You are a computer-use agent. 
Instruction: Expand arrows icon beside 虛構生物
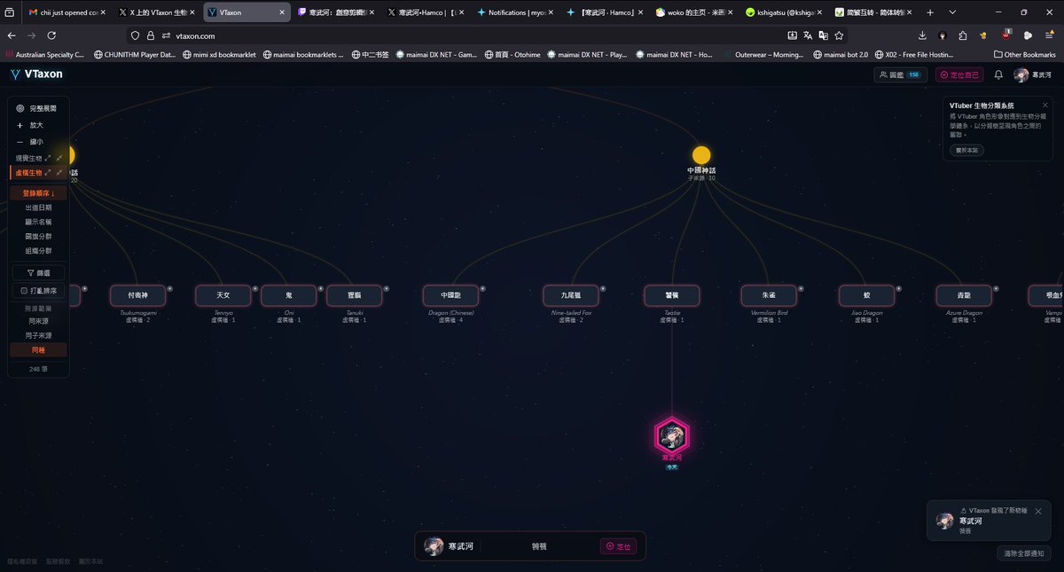[x=47, y=172]
